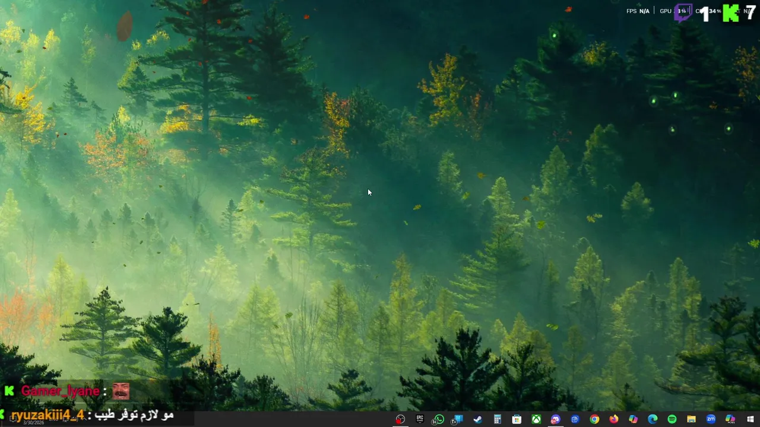Open the blue app icon left of Steam
This screenshot has height=427, width=760.
point(458,419)
